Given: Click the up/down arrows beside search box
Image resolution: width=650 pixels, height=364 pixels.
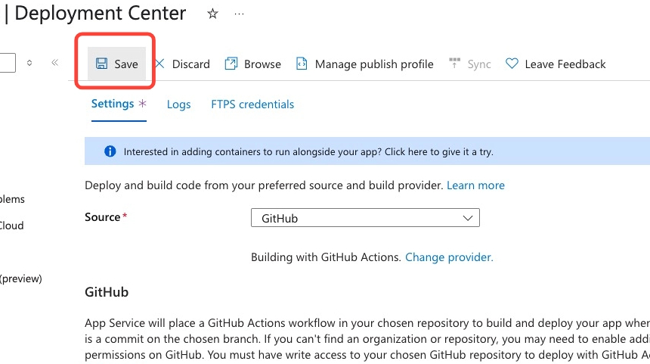Looking at the screenshot, I should coord(29,63).
